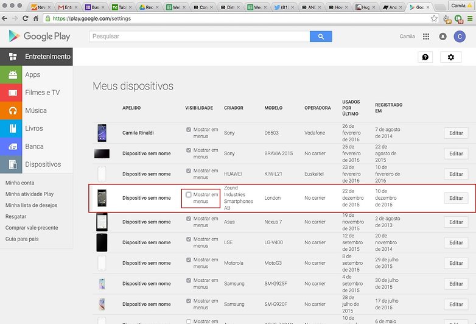Click the film strip Filmes e TV icon
The width and height of the screenshot is (476, 324).
click(x=13, y=93)
